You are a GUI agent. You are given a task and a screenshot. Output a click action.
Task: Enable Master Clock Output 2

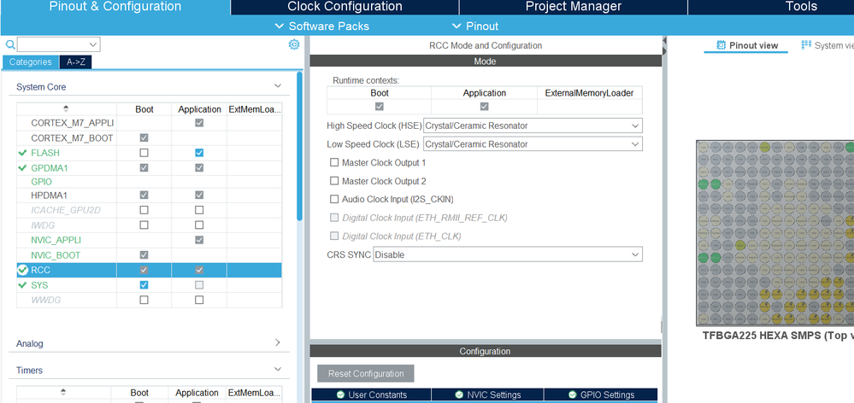pyautogui.click(x=334, y=181)
